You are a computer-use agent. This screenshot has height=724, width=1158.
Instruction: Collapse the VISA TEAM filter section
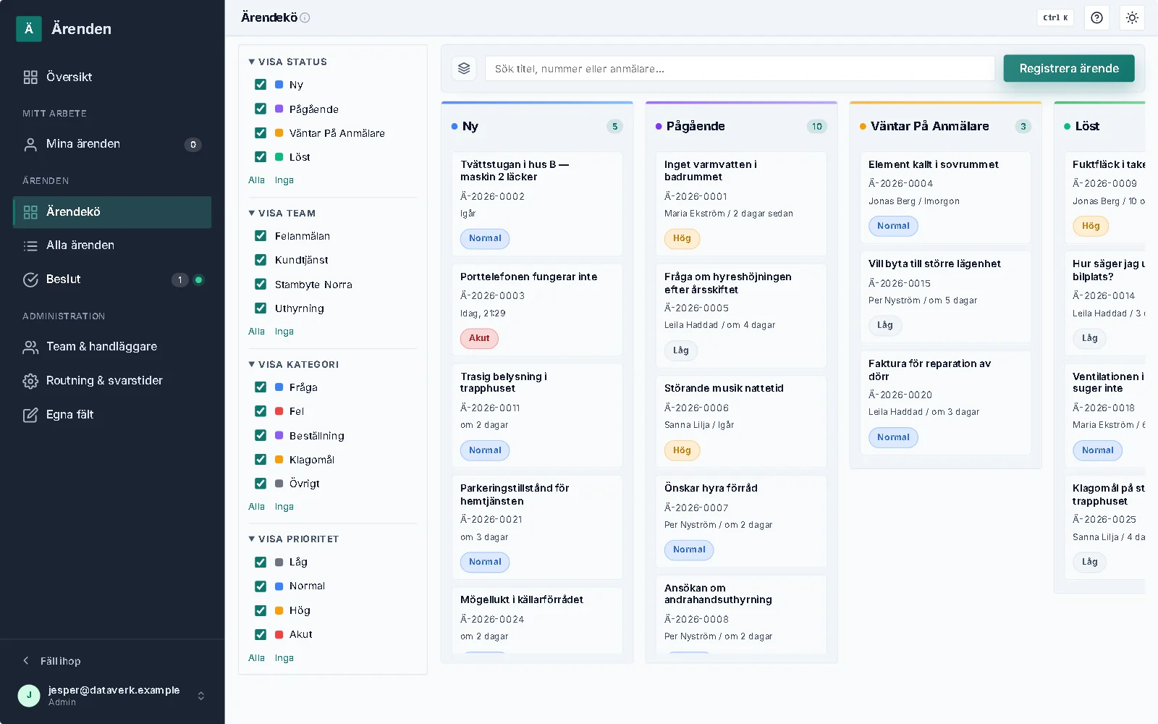282,214
